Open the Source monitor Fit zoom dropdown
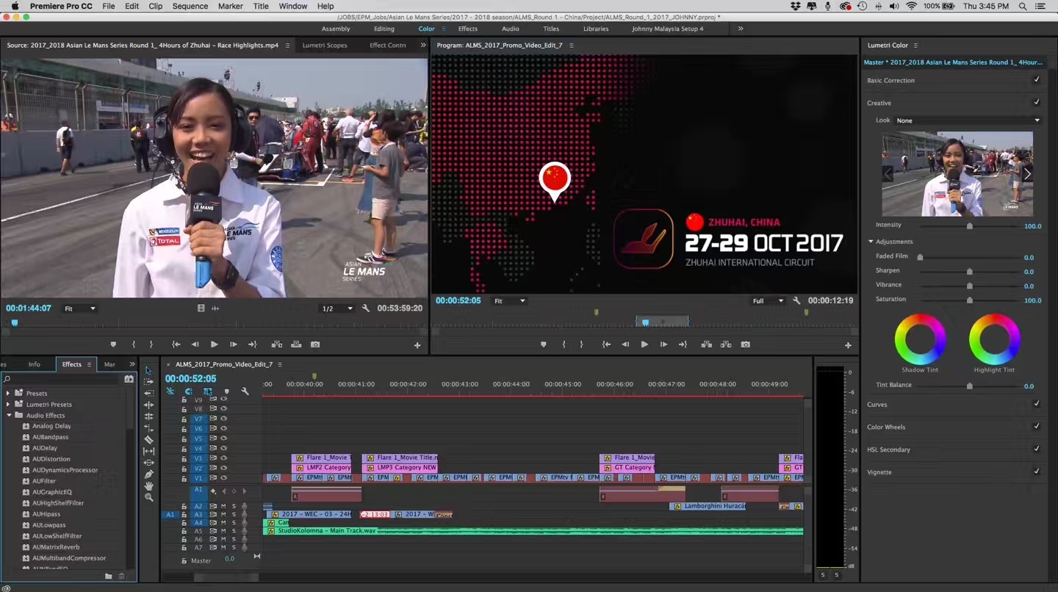This screenshot has width=1058, height=592. [79, 308]
